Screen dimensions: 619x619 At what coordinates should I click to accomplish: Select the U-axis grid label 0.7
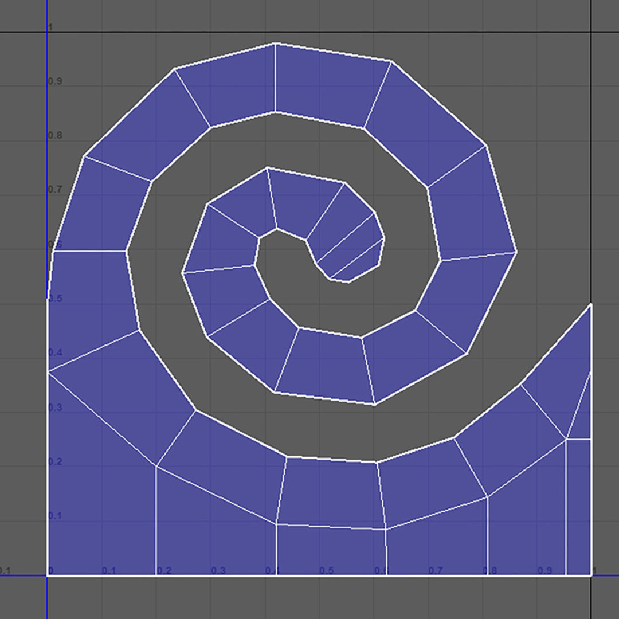[436, 570]
